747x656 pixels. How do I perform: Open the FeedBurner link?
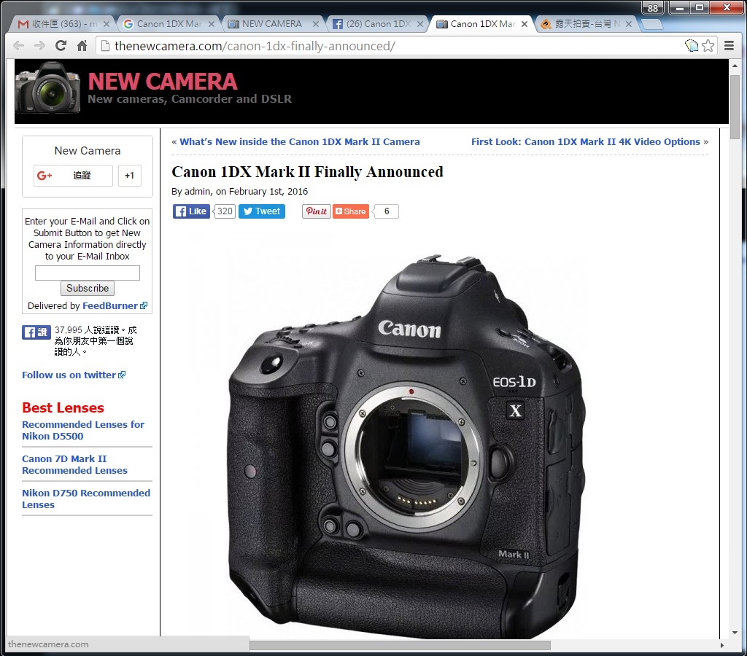point(115,305)
